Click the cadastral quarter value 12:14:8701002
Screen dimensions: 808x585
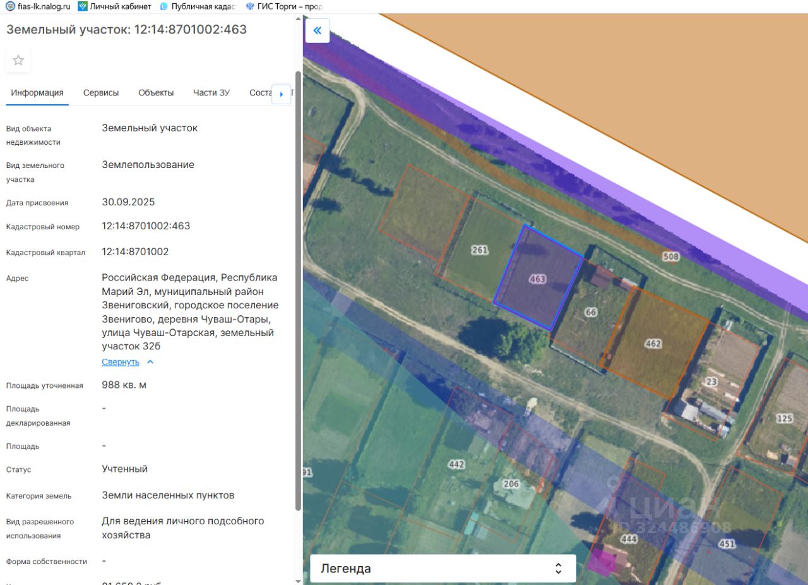pyautogui.click(x=135, y=252)
